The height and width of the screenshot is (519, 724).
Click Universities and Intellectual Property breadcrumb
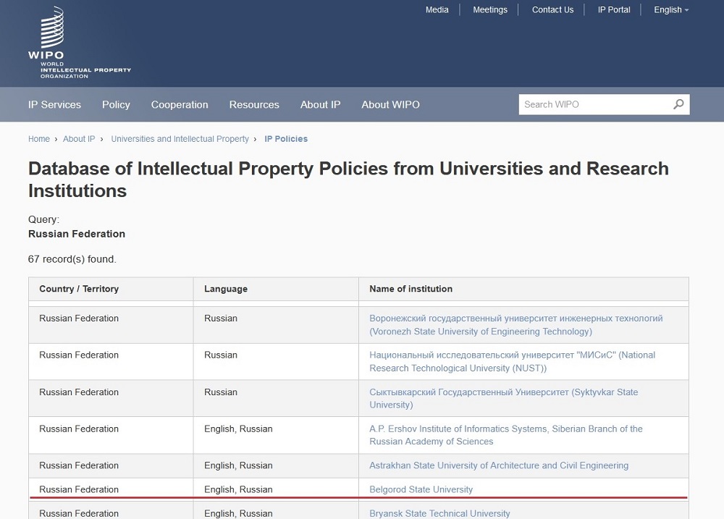tap(180, 139)
